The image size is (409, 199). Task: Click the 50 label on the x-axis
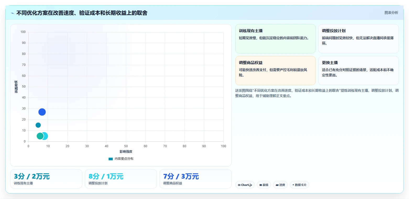(x=126, y=146)
